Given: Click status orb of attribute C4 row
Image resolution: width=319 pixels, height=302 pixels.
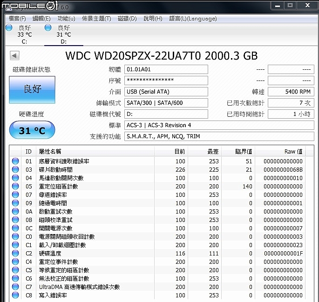Looking at the screenshot, I should point(15,262).
